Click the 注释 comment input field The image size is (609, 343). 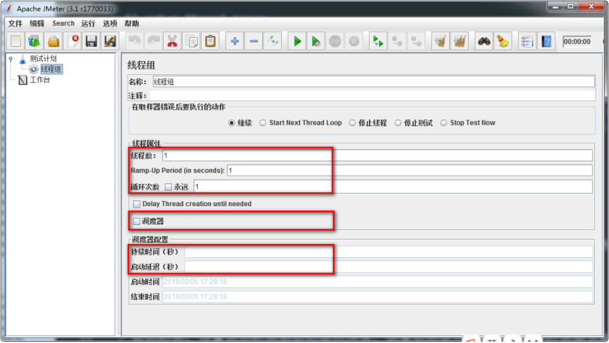coord(373,96)
